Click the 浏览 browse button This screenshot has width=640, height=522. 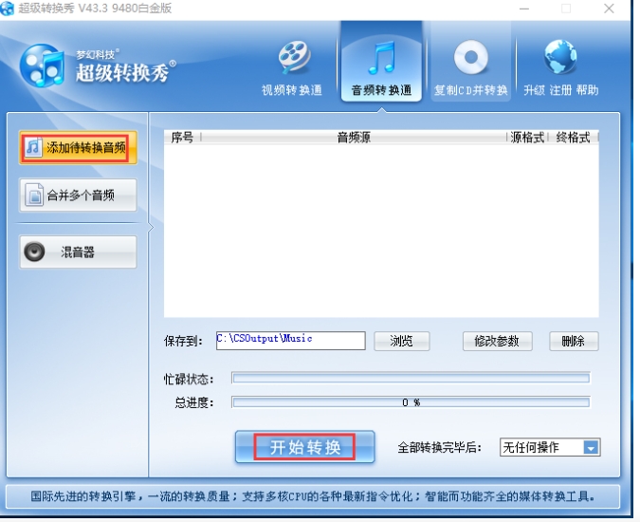click(x=402, y=341)
